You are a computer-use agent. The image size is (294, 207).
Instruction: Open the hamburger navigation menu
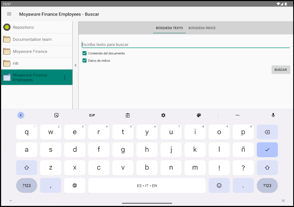(x=9, y=14)
